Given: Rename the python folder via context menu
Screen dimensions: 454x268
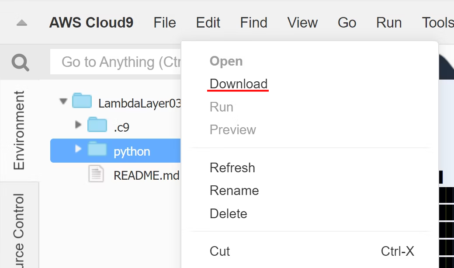Looking at the screenshot, I should click(x=234, y=190).
